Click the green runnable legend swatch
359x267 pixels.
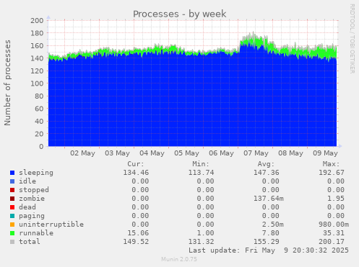coord(12,233)
